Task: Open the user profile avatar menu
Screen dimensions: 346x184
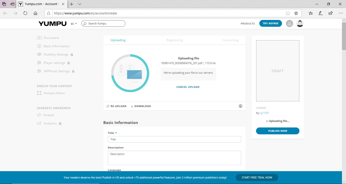Action: tap(300, 24)
